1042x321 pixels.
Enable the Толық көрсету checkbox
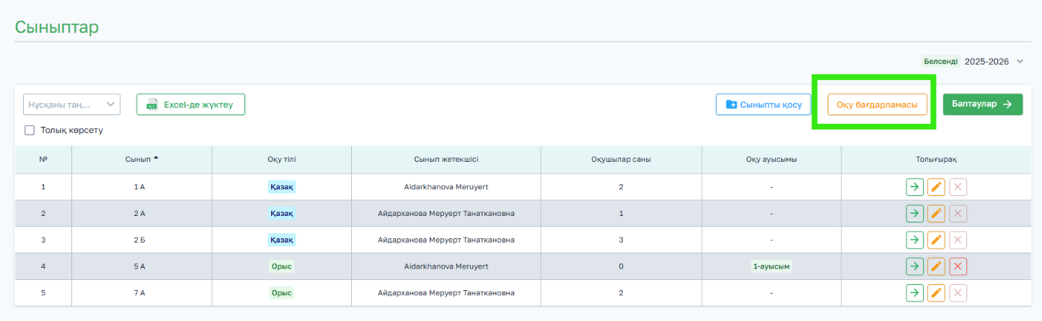30,130
